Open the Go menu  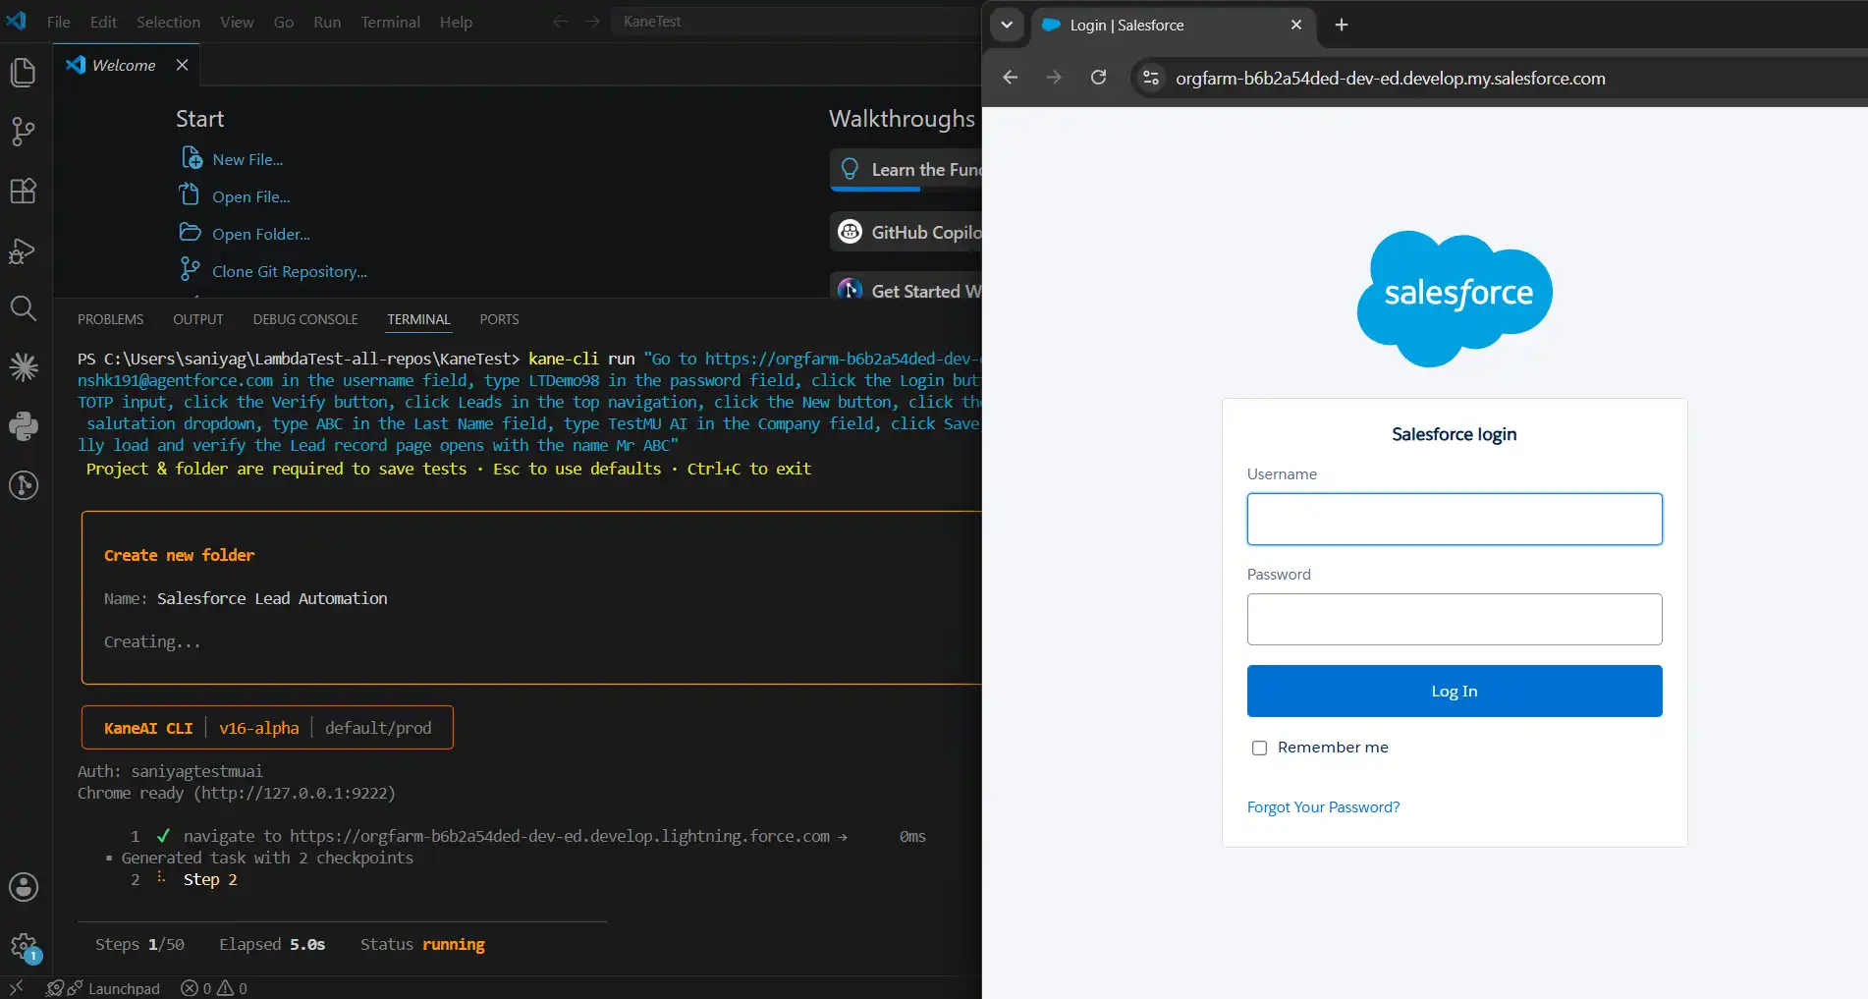(x=284, y=22)
